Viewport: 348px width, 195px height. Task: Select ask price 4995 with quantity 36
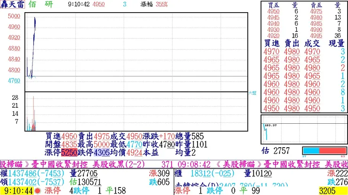pos(316,36)
